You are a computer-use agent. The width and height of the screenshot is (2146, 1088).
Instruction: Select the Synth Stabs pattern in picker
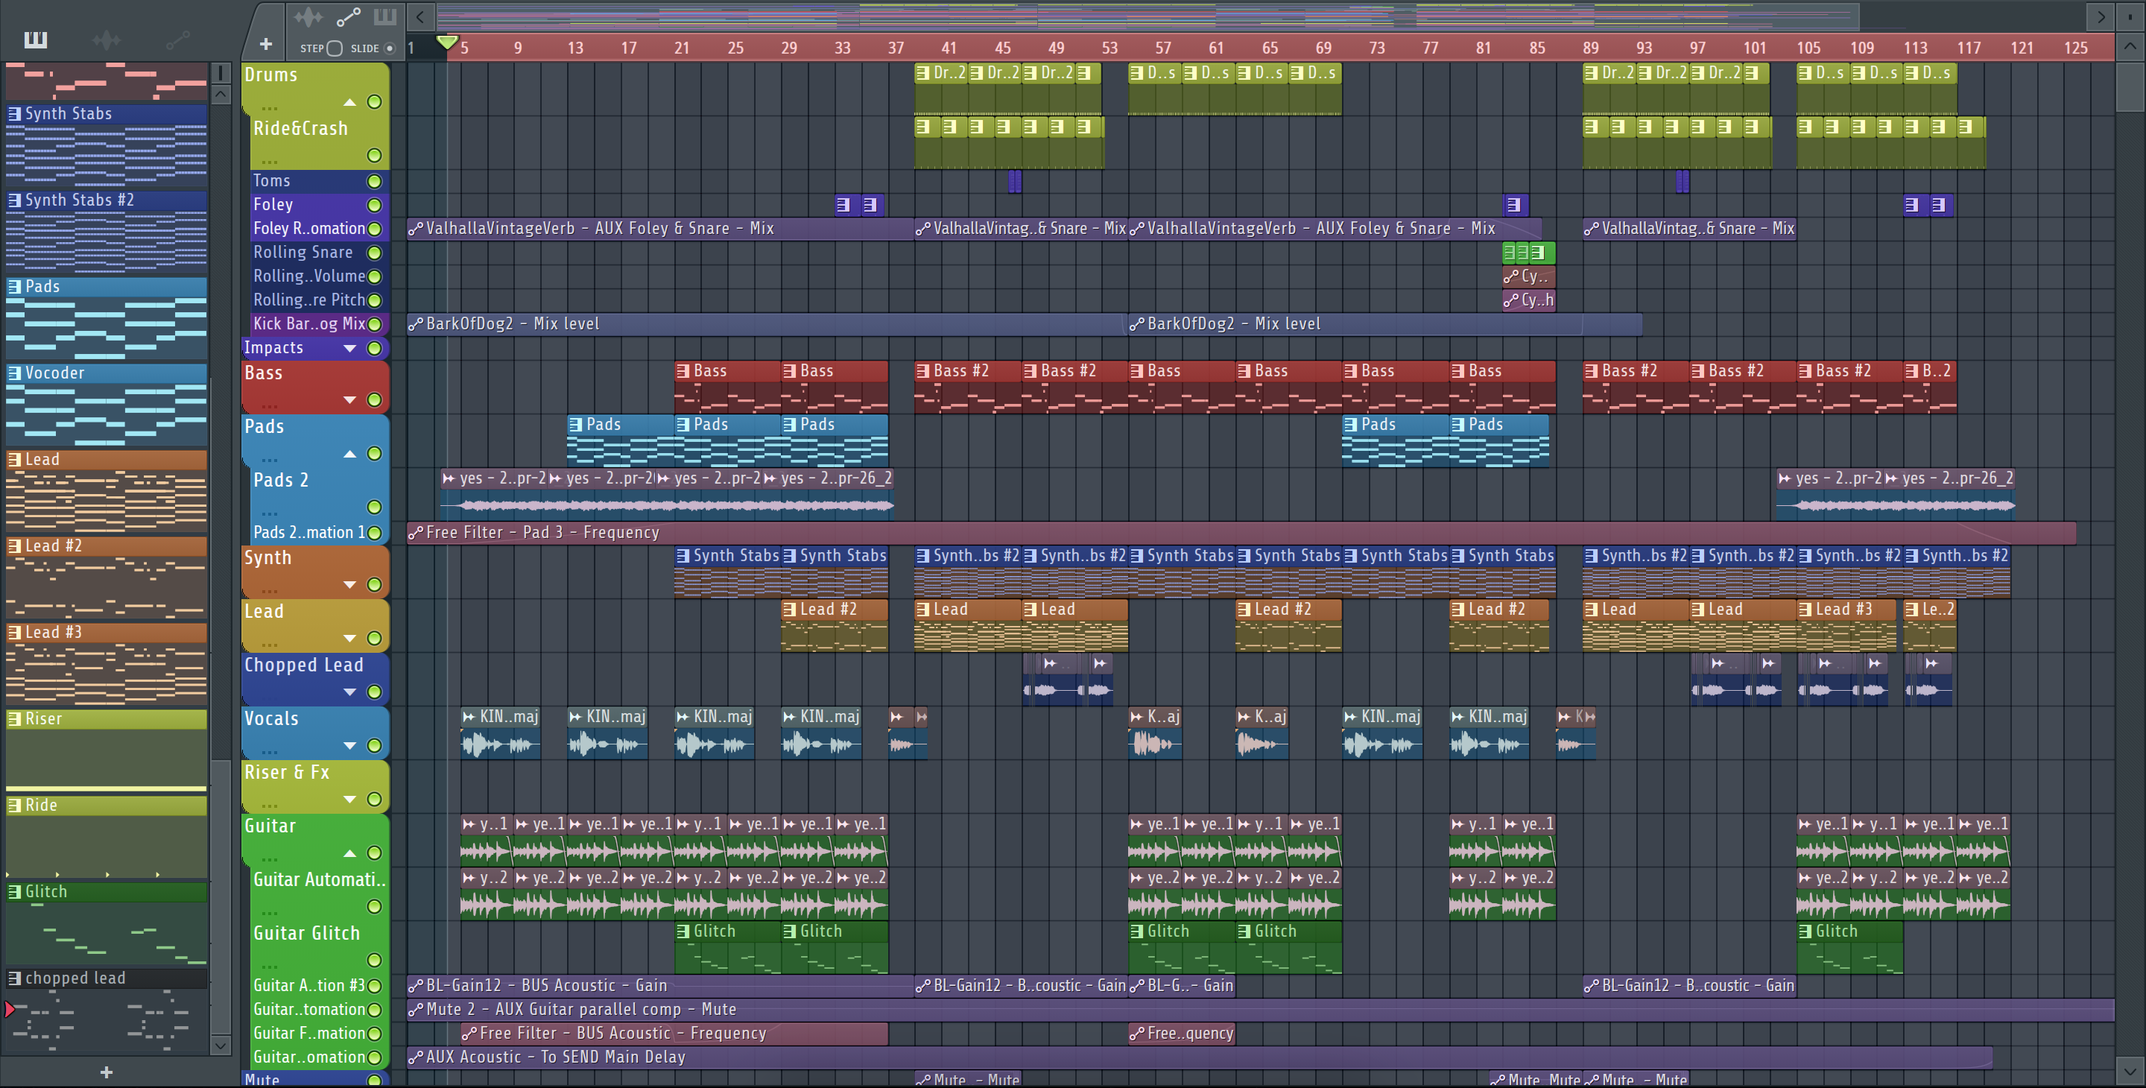69,113
